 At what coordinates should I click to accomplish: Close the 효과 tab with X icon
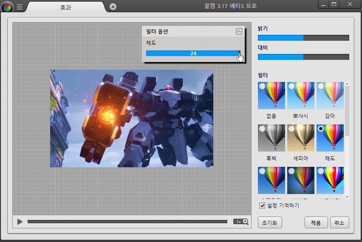point(113,7)
